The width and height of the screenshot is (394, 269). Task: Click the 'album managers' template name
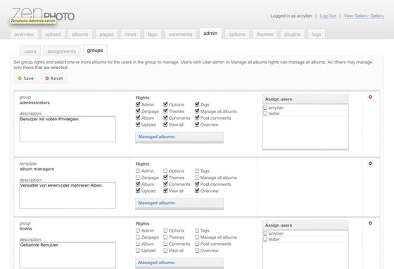click(x=37, y=169)
